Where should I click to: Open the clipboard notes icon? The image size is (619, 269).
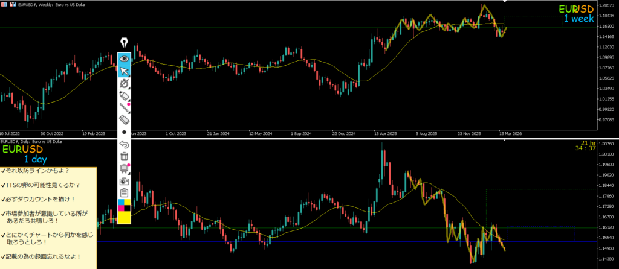pyautogui.click(x=124, y=193)
